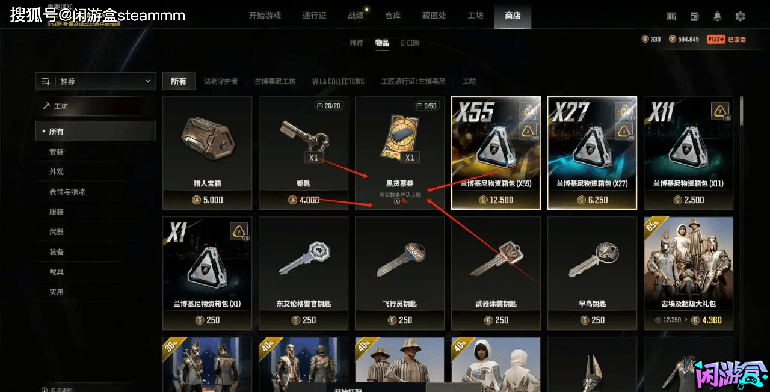Screen dimensions: 770x392
Task: Switch to the 商店 top tab
Action: pyautogui.click(x=513, y=15)
